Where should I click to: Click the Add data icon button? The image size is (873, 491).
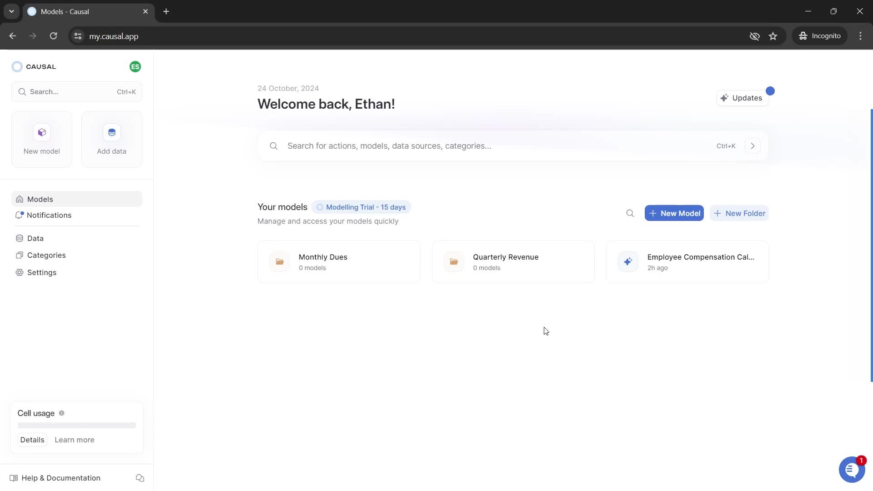(111, 132)
